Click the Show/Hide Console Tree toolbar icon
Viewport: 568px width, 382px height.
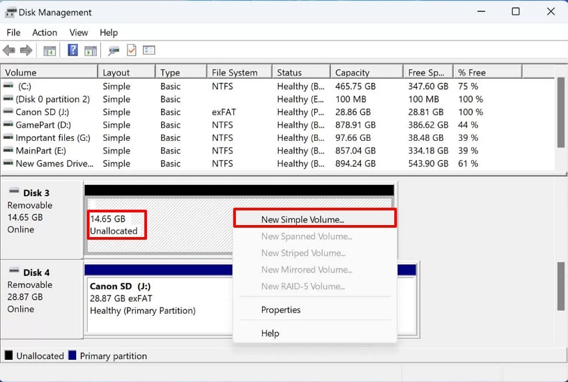click(49, 51)
